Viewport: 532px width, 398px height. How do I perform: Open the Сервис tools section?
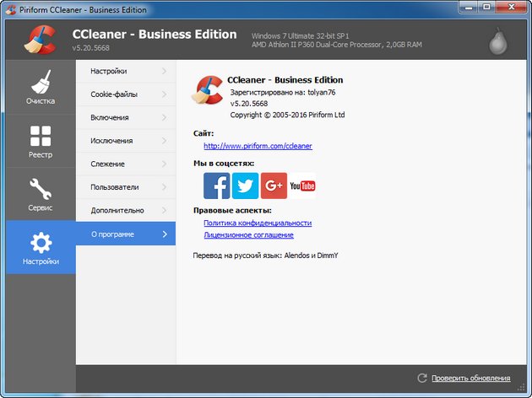click(41, 194)
